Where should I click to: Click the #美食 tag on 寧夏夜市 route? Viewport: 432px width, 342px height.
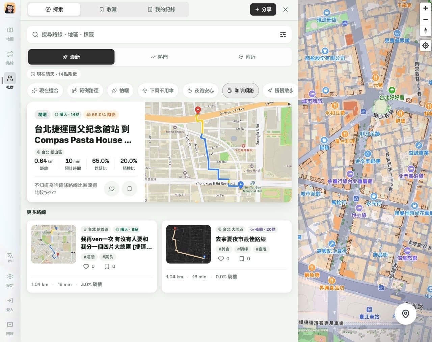click(224, 249)
